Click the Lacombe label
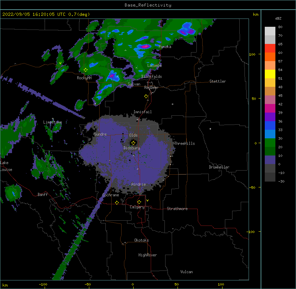Viewport: 296px width, 289px height. [155, 66]
